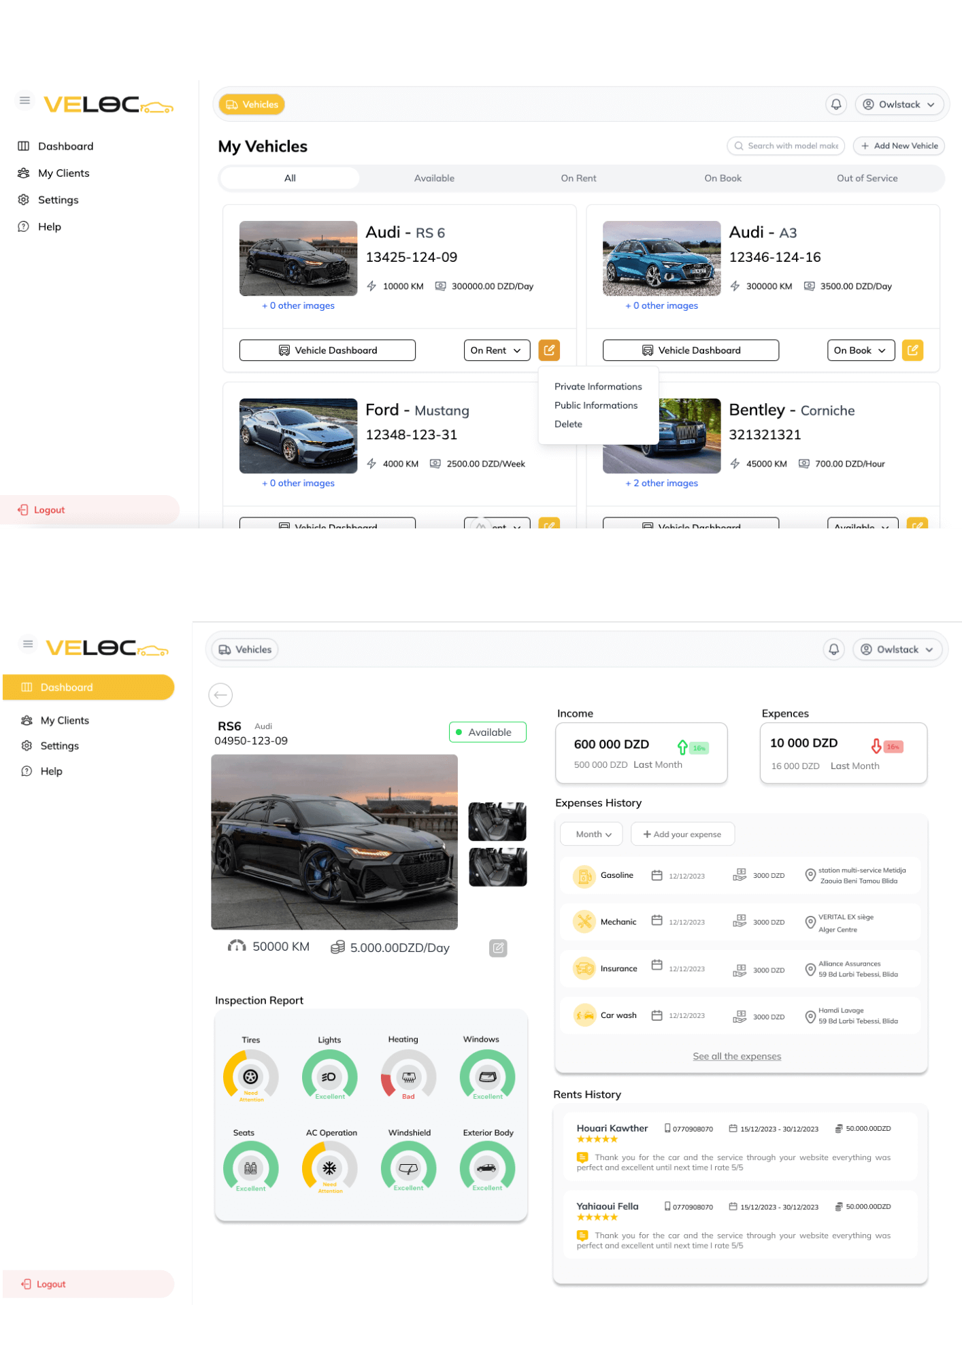Image resolution: width=962 pixels, height=1360 pixels.
Task: Click Heating inspection gauge icon
Action: click(x=408, y=1076)
